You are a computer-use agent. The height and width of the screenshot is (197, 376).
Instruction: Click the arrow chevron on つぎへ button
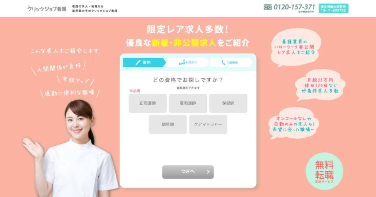(x=208, y=172)
